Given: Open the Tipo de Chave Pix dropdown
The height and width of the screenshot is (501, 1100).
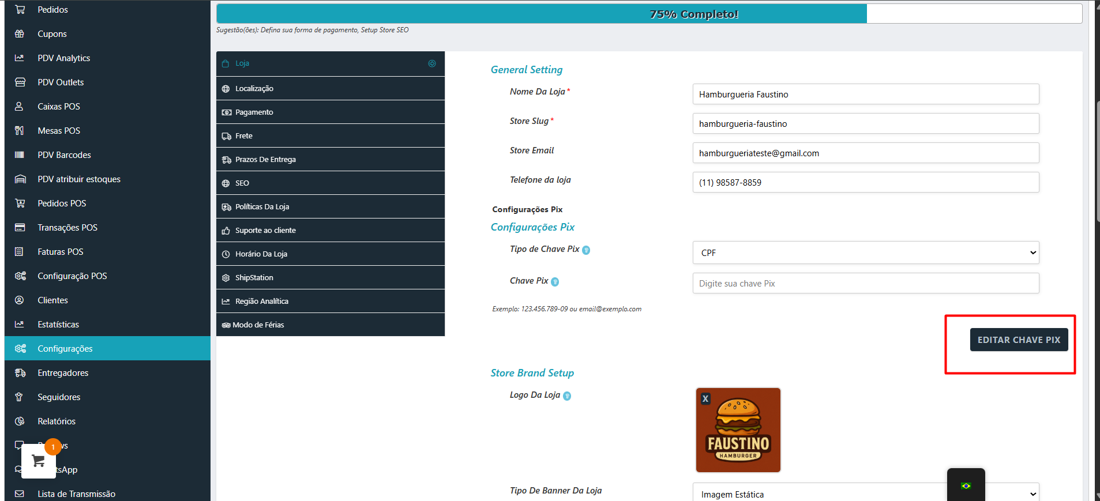Looking at the screenshot, I should pyautogui.click(x=865, y=253).
